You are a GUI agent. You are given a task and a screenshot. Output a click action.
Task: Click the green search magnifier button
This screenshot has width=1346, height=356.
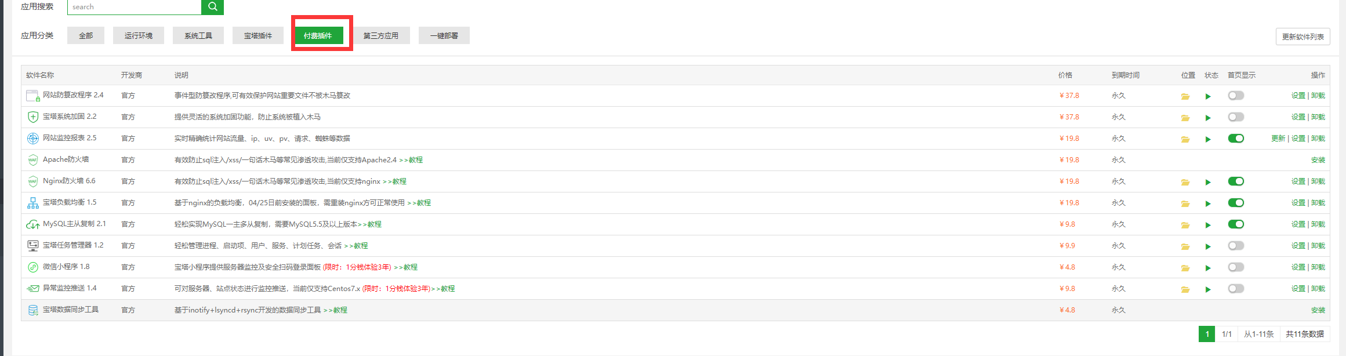pos(212,6)
